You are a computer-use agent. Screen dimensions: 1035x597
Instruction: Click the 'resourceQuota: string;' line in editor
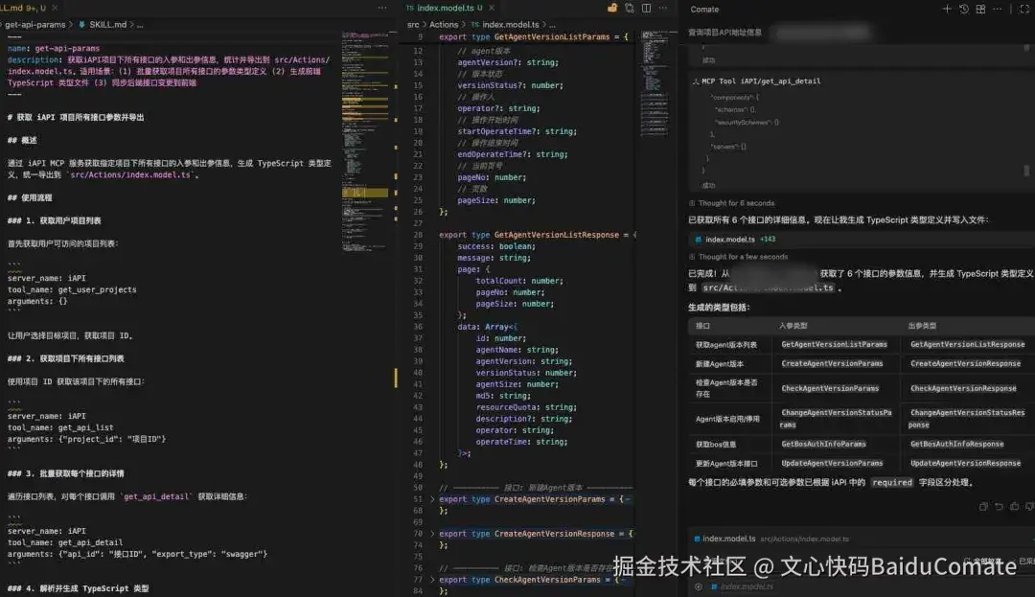coord(526,407)
